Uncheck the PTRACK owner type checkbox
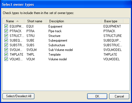 tap(6, 31)
